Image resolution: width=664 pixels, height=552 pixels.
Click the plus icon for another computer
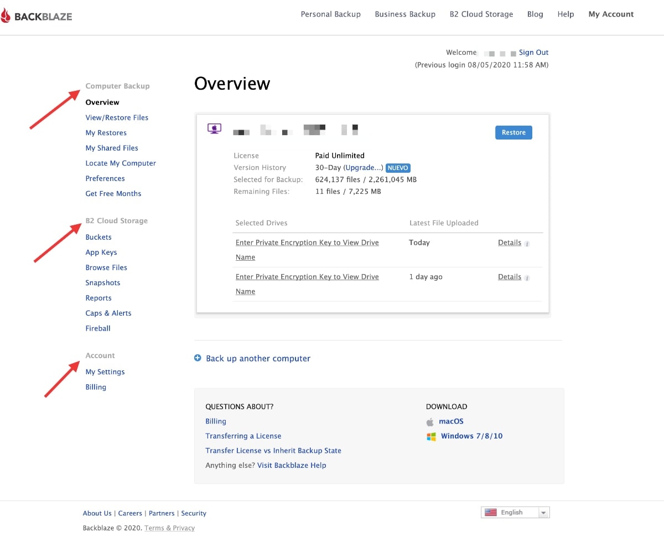point(198,358)
